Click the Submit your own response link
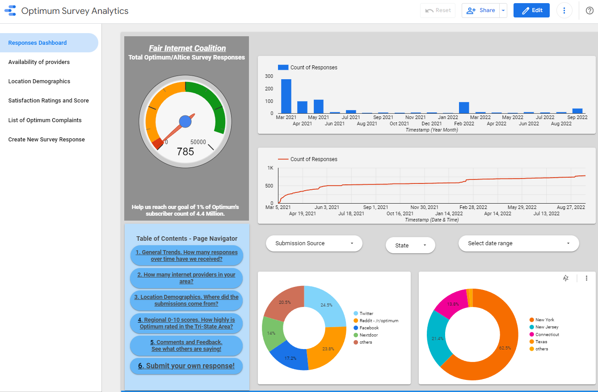598x392 pixels. point(186,366)
